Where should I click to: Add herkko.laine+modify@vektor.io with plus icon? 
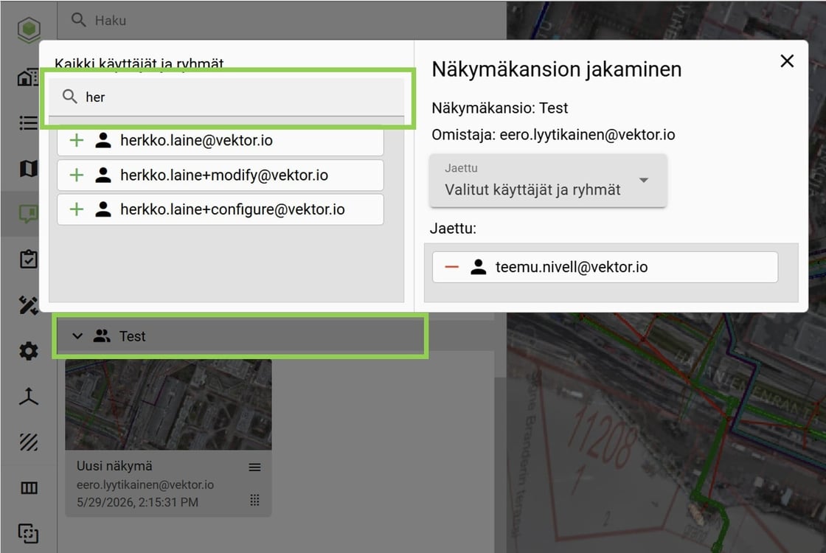point(77,175)
